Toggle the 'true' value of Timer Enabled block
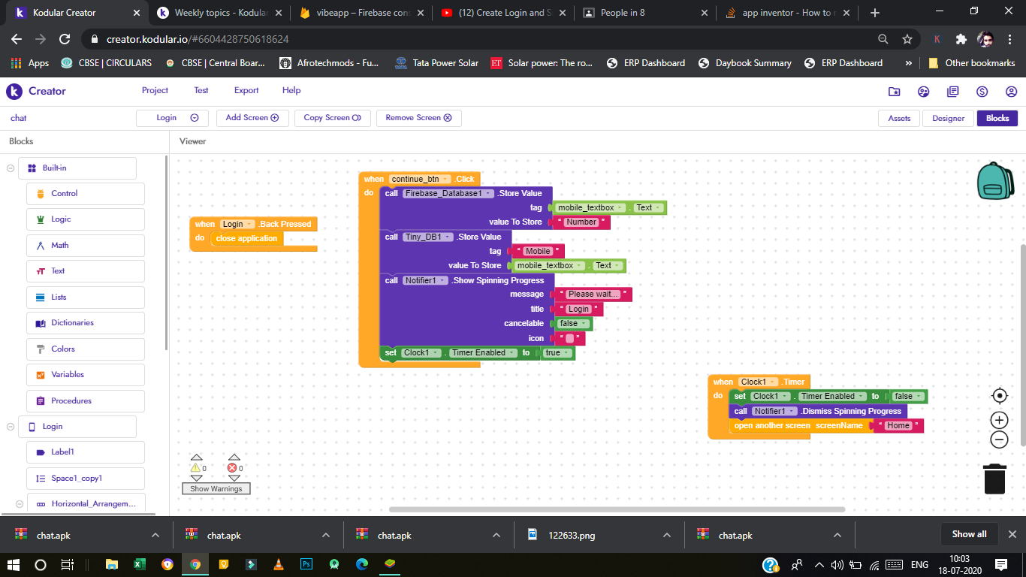The image size is (1026, 577). tap(557, 353)
